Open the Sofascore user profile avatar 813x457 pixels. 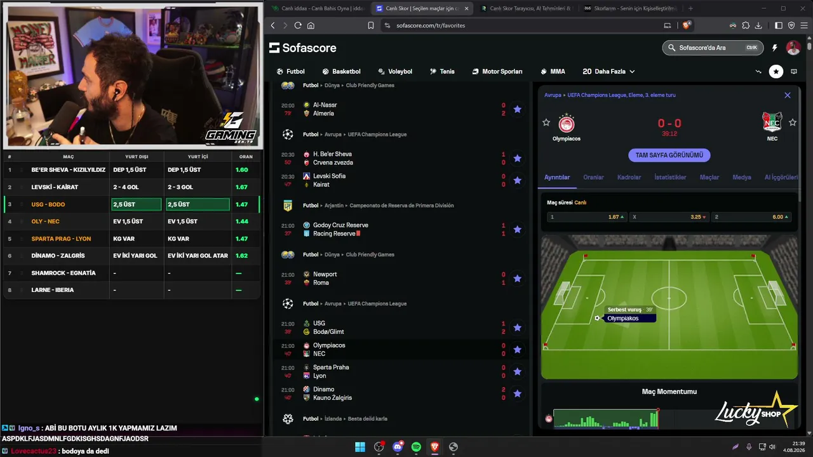[793, 48]
